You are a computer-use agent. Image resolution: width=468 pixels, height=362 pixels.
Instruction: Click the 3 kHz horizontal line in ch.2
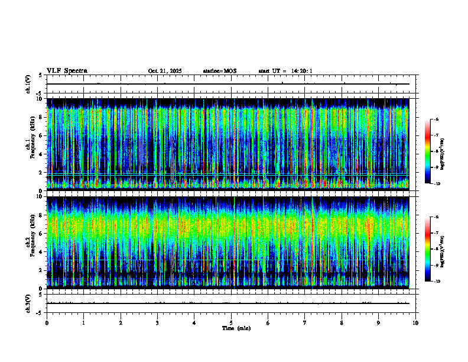(x=228, y=260)
